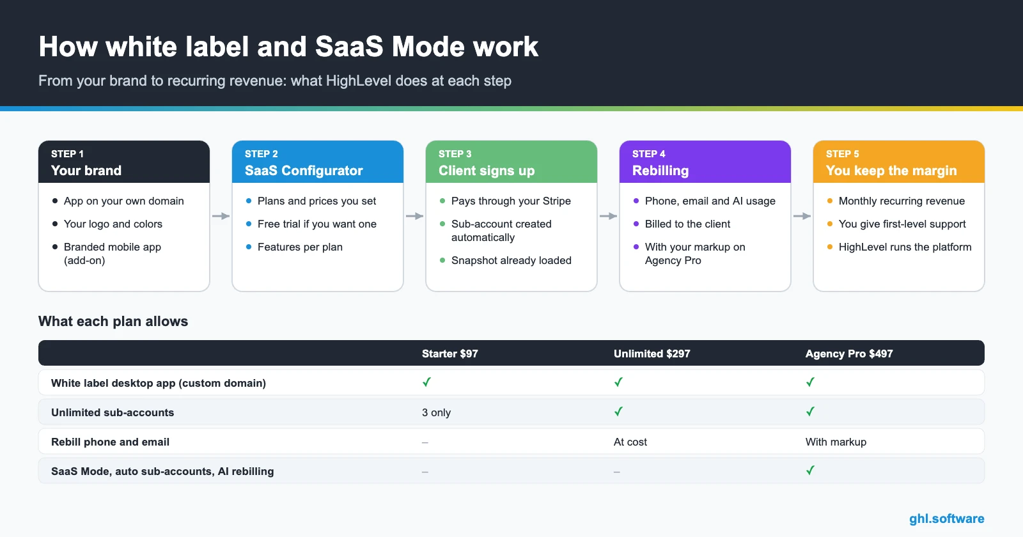This screenshot has height=537, width=1023.
Task: Click 'Billed to the client' bullet
Action: [687, 224]
